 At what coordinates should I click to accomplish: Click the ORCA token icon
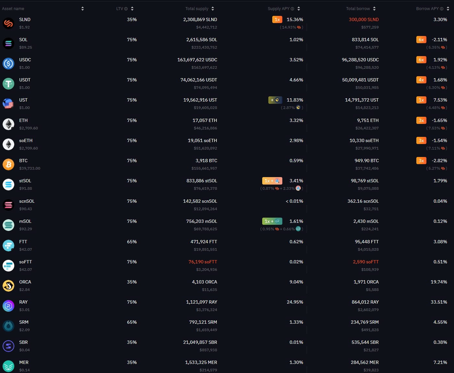tap(8, 286)
